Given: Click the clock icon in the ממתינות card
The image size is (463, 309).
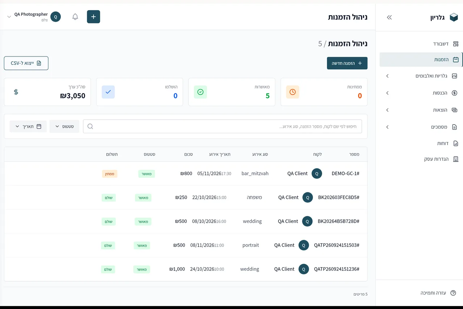Looking at the screenshot, I should 293,92.
